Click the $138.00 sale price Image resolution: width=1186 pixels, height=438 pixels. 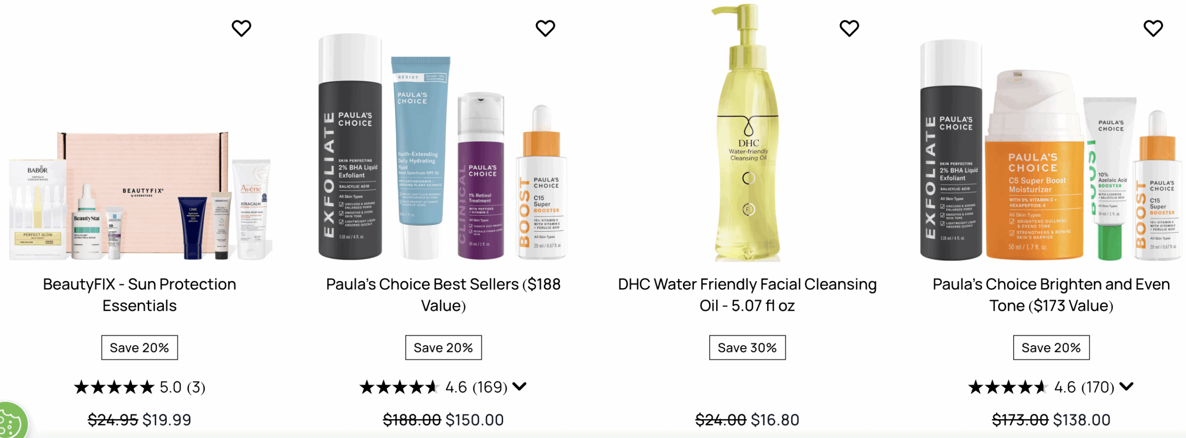click(x=1082, y=419)
